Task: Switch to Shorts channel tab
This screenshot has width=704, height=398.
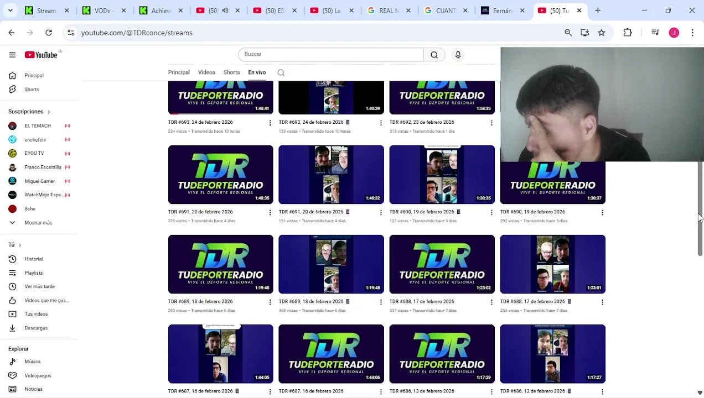Action: click(x=231, y=72)
